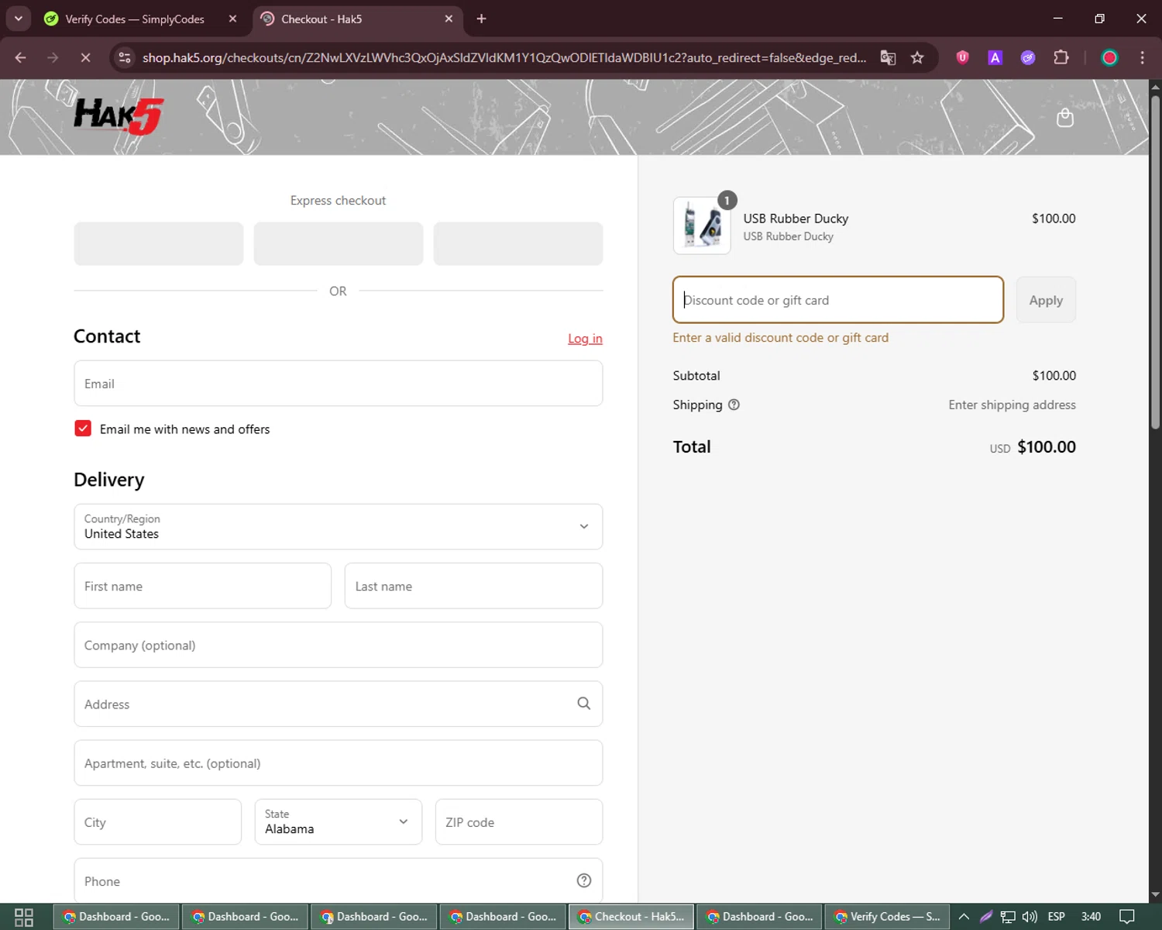Open Verify Codes taskbar window
Image resolution: width=1162 pixels, height=930 pixels.
[x=888, y=917]
